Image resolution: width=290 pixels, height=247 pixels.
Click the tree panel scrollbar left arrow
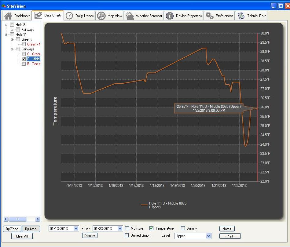pyautogui.click(x=6, y=219)
